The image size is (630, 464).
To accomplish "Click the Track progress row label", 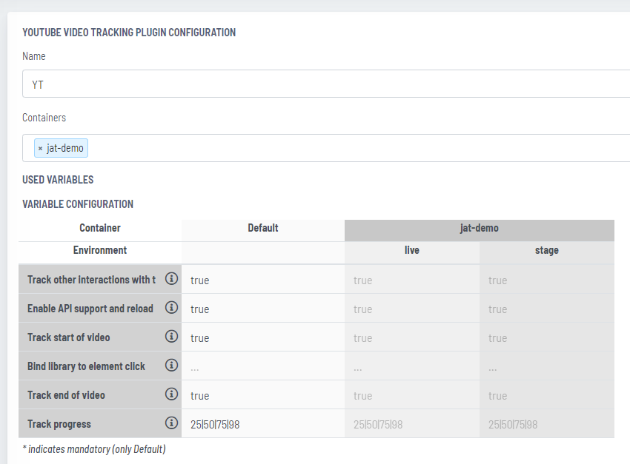I will pyautogui.click(x=59, y=424).
